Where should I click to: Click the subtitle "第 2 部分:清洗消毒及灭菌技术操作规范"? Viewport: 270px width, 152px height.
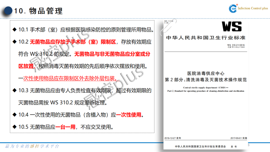(x=206, y=80)
